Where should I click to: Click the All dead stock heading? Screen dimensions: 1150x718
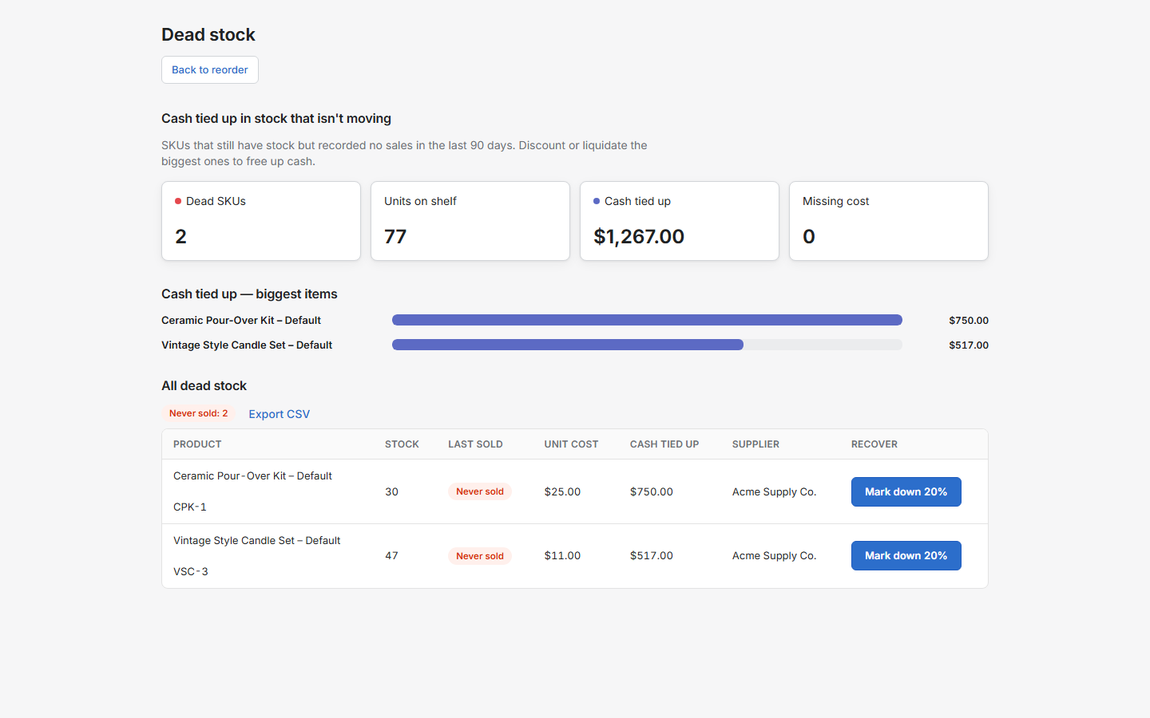tap(204, 386)
